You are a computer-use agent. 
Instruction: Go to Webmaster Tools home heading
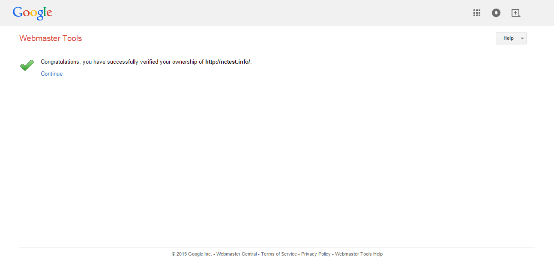click(51, 38)
